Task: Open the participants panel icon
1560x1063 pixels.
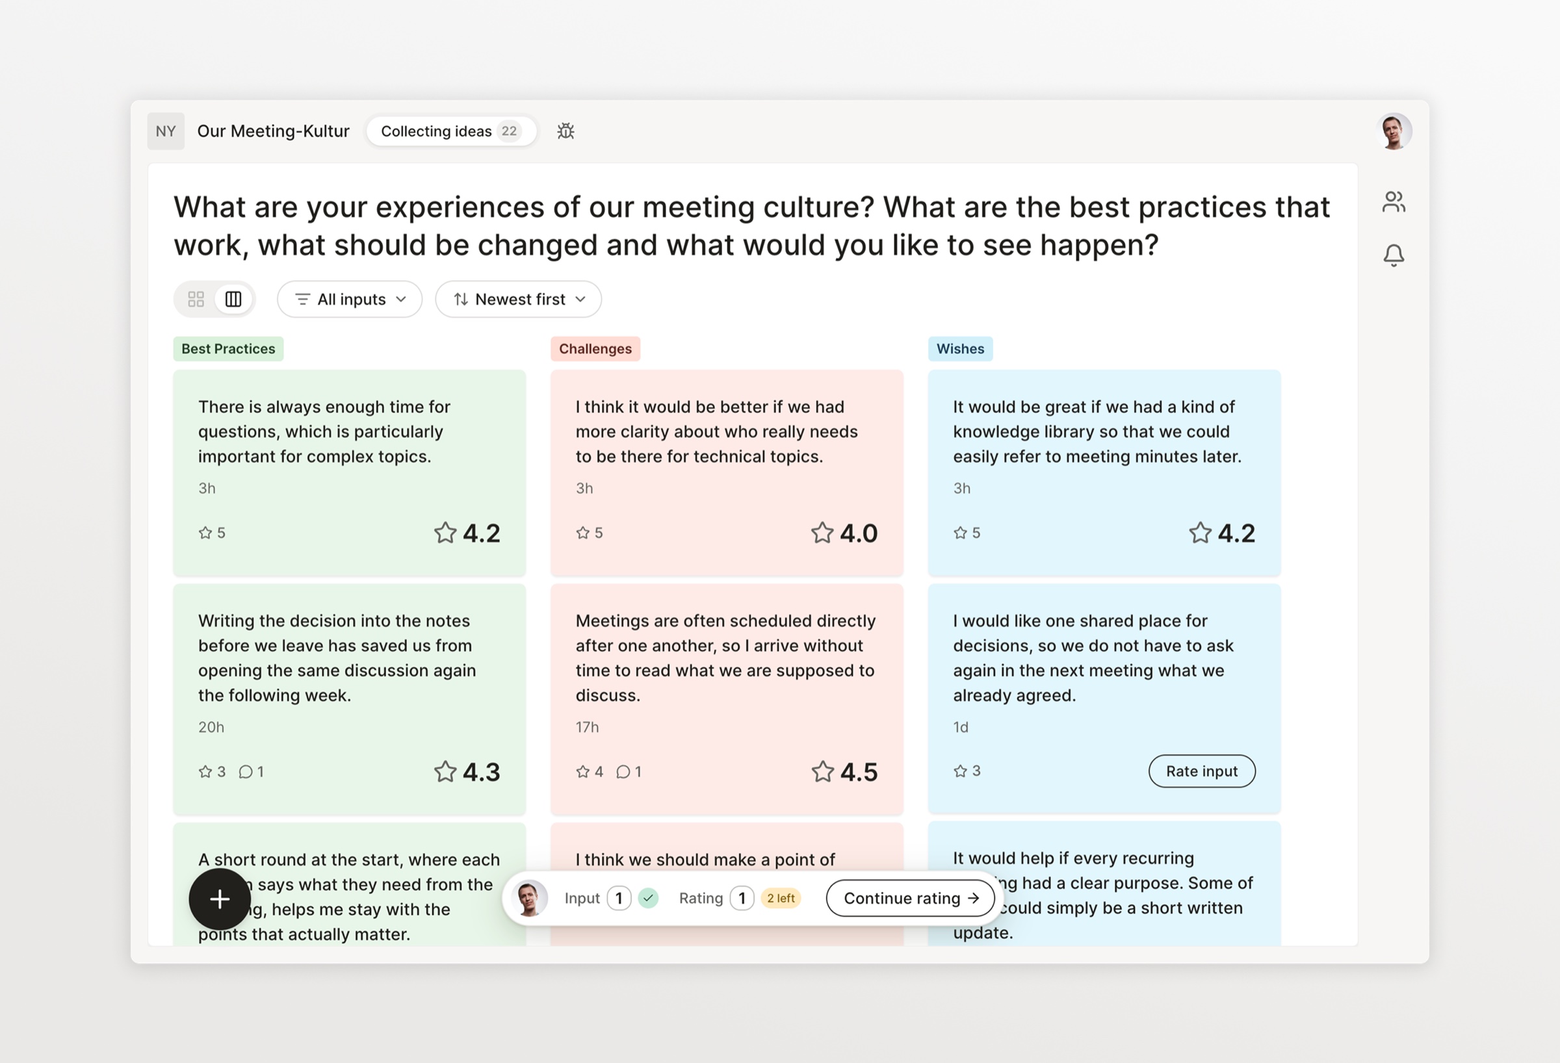Action: (x=1394, y=202)
